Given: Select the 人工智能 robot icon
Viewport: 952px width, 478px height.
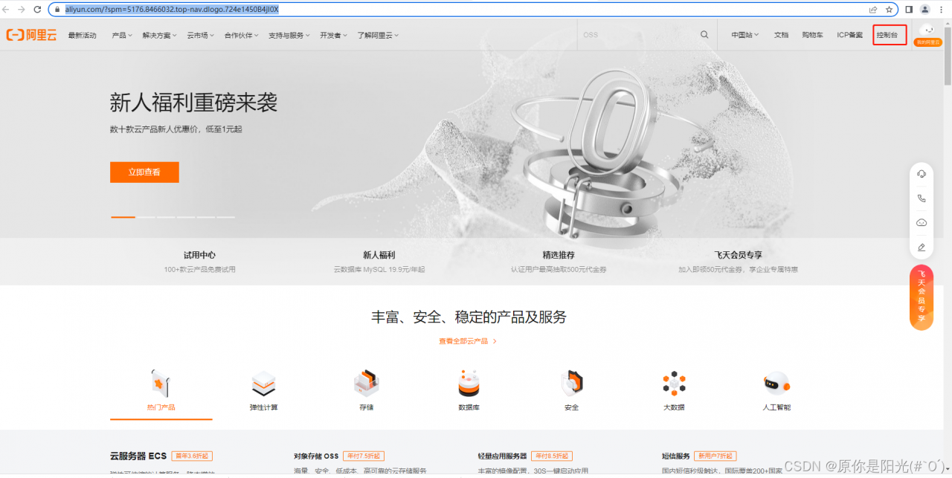Looking at the screenshot, I should 776,383.
